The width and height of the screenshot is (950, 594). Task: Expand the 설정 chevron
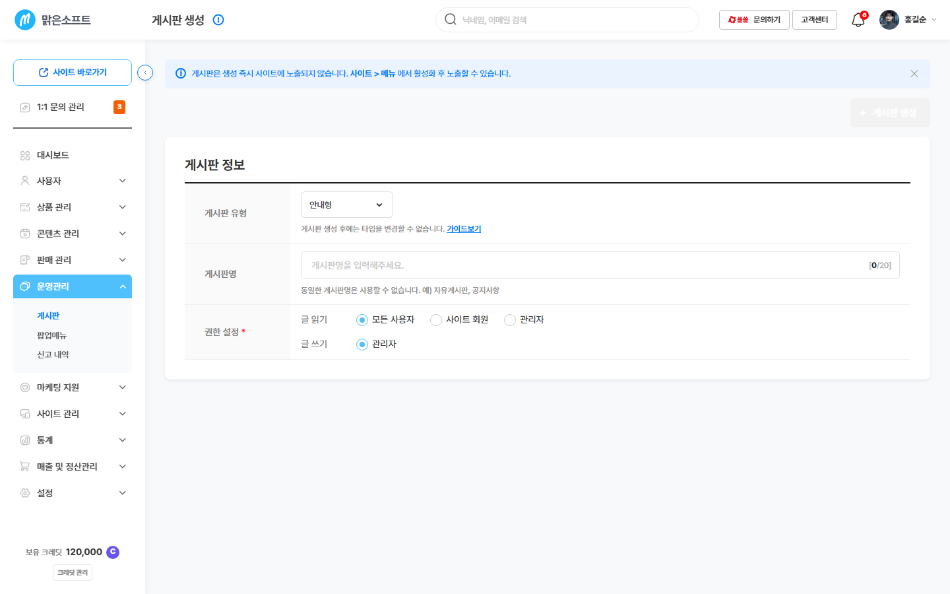coord(123,493)
